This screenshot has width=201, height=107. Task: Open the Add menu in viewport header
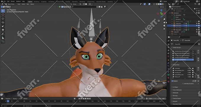point(28,4)
